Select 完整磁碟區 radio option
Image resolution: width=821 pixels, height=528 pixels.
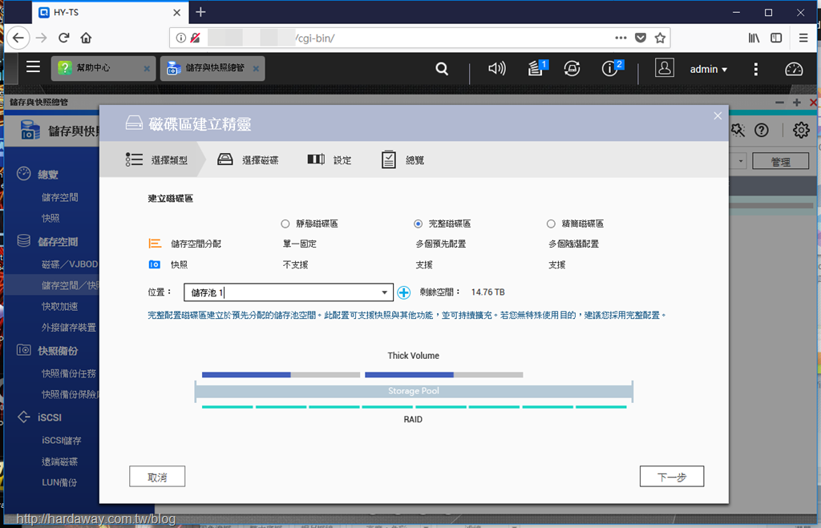pyautogui.click(x=418, y=224)
